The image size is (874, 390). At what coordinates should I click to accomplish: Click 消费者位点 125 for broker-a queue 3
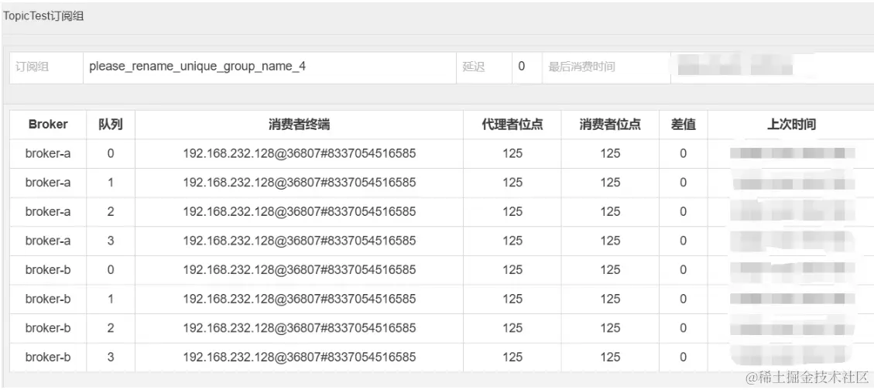[610, 241]
